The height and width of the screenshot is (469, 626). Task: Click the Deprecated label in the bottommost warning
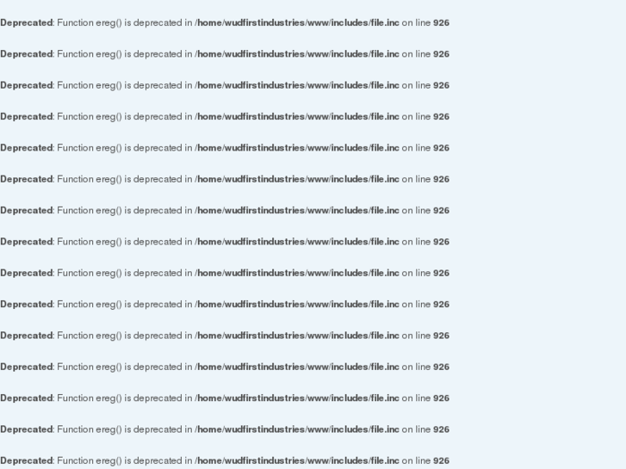[x=27, y=460]
